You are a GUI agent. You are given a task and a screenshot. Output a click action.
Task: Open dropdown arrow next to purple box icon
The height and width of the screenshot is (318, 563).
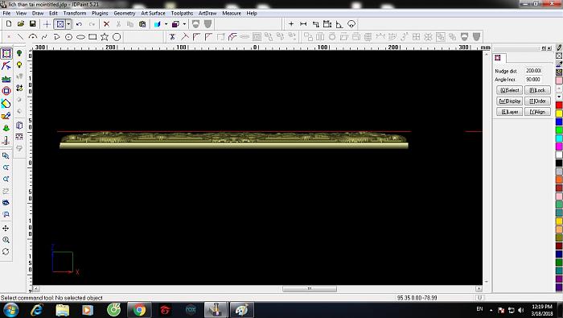coord(184,24)
